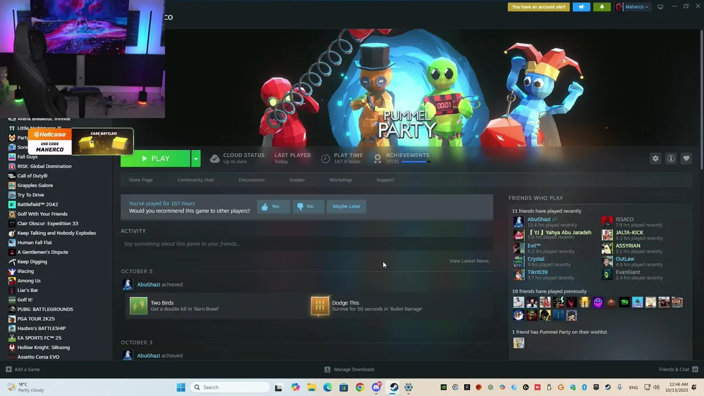This screenshot has height=396, width=704.
Task: Select RISK: Global Domination in library
Action: tap(45, 166)
